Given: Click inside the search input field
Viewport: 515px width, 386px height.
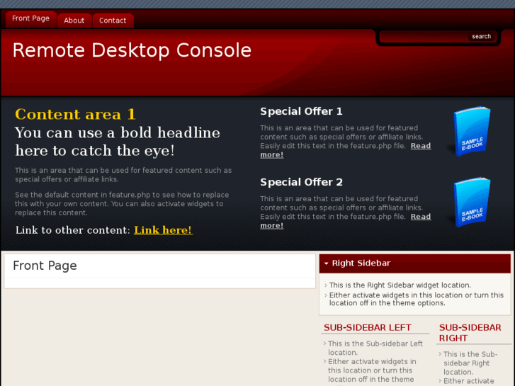Looking at the screenshot, I should click(424, 36).
